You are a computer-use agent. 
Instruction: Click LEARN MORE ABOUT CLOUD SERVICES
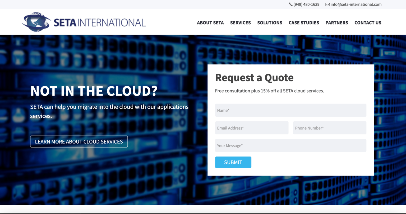click(x=79, y=141)
